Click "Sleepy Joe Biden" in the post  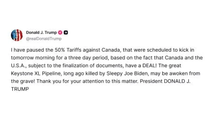[x=127, y=74]
